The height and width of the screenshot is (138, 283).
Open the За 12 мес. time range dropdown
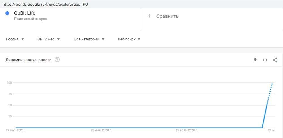pos(49,39)
